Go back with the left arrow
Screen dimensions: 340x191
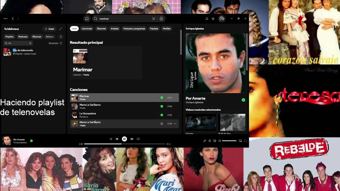pos(13,19)
